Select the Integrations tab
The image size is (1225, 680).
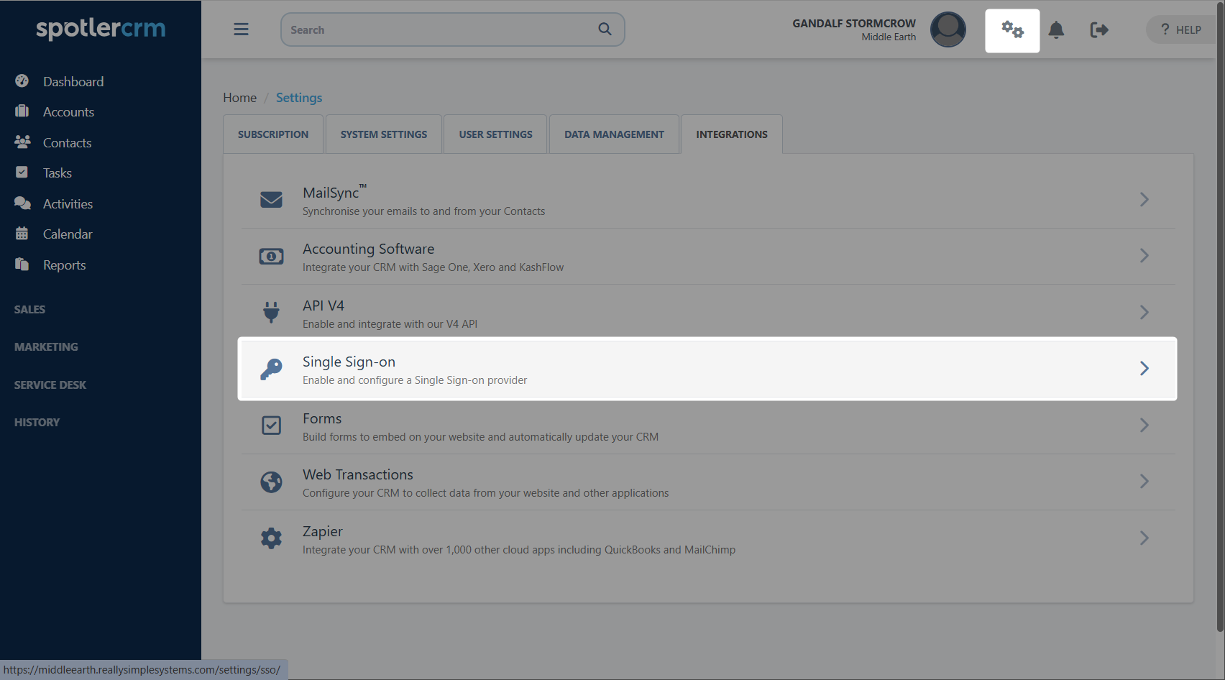point(732,134)
